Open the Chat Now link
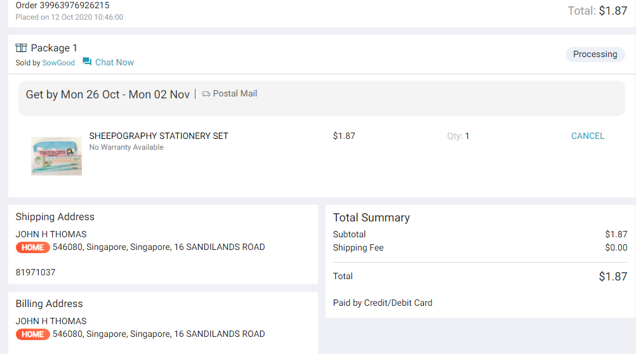Viewport: 636px width, 354px height. 114,62
